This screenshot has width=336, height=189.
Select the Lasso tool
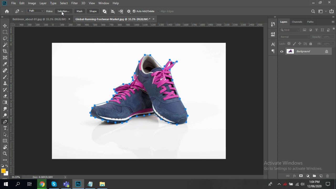[x=5, y=38]
